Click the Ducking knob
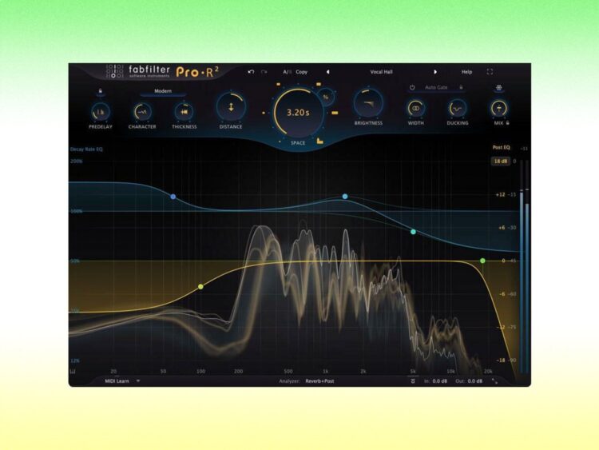Screen dimensions: 599x450 tap(458, 109)
